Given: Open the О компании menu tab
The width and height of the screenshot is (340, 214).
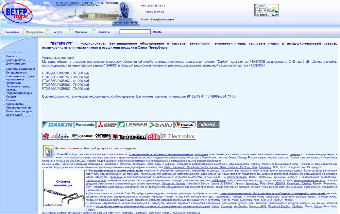Looking at the screenshot, I should click(x=12, y=32).
